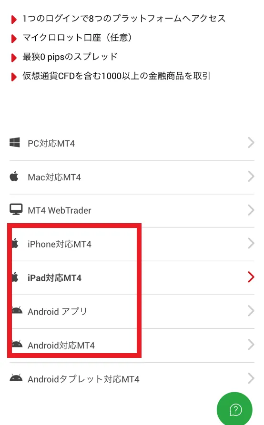The height and width of the screenshot is (425, 264).
Task: Click the Android icon next to Android アプリ
Action: coord(17,310)
